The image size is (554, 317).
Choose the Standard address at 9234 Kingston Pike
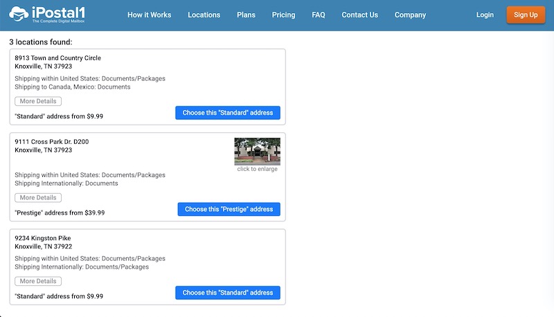(x=228, y=293)
